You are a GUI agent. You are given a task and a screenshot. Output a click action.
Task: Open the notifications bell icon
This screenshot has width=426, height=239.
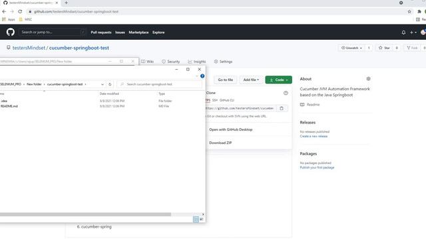point(403,33)
